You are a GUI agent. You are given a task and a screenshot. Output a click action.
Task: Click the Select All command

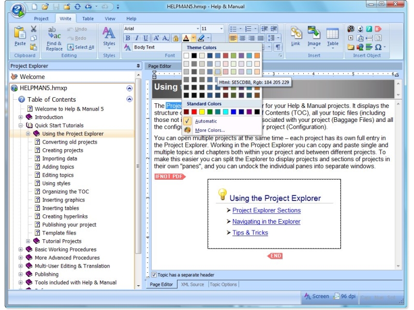(81, 47)
